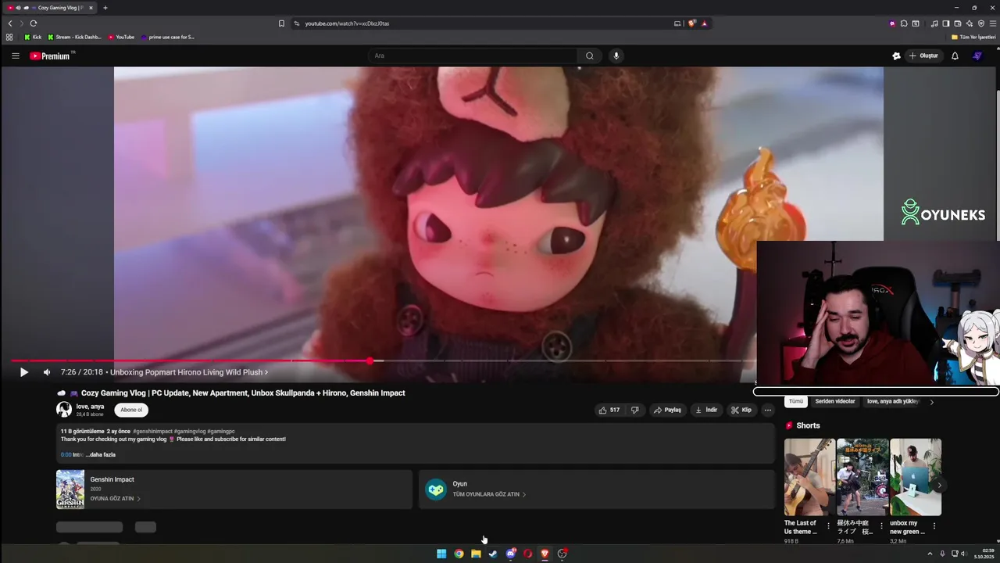
Task: Click 'TÜM OYUNLARA GÖZ ATIN' link
Action: 489,494
